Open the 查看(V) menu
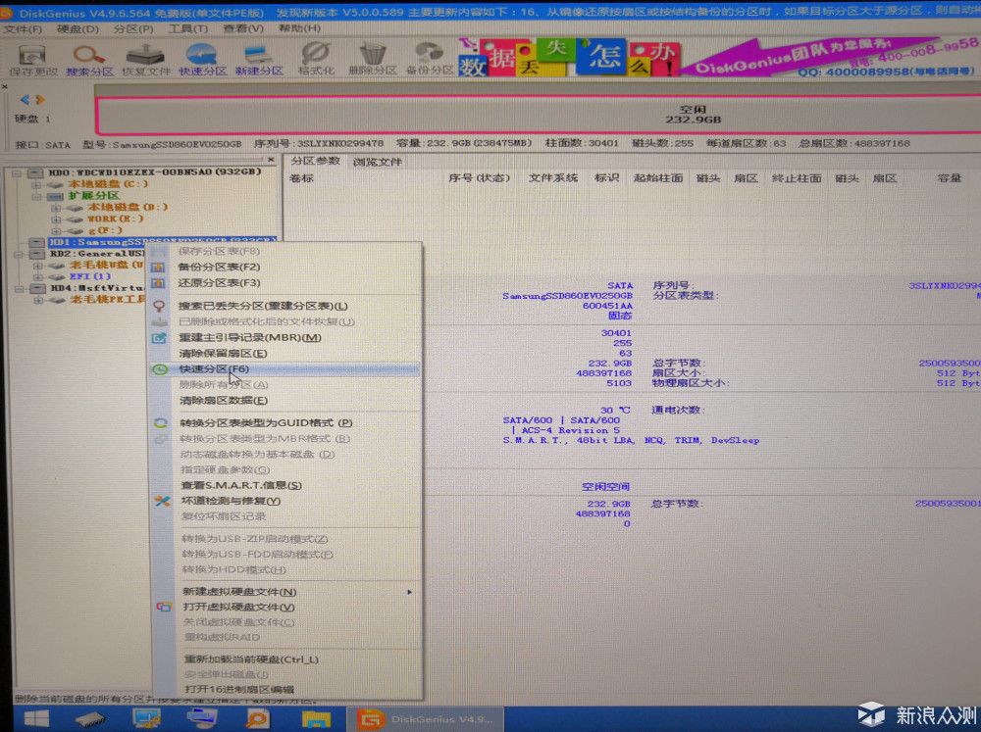Image resolution: width=981 pixels, height=732 pixels. (x=243, y=28)
